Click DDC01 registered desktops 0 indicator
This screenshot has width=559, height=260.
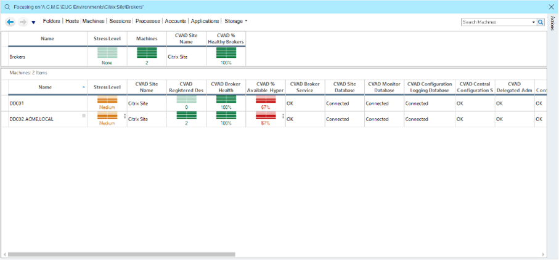pos(187,103)
